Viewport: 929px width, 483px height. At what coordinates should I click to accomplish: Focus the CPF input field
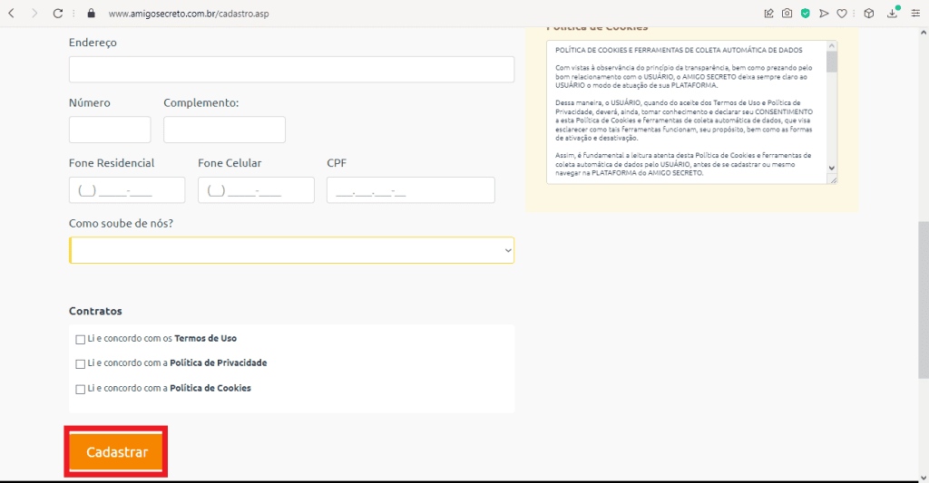[x=410, y=190]
